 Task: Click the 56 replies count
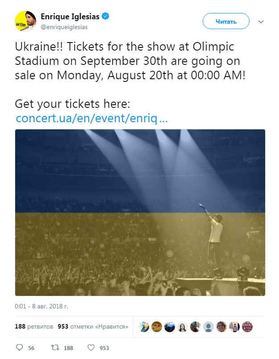(x=31, y=348)
